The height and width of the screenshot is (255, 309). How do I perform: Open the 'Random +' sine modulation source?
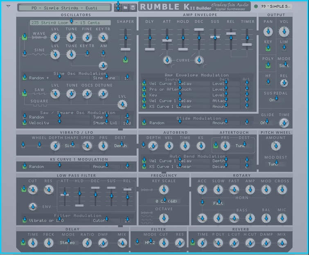[59, 78]
